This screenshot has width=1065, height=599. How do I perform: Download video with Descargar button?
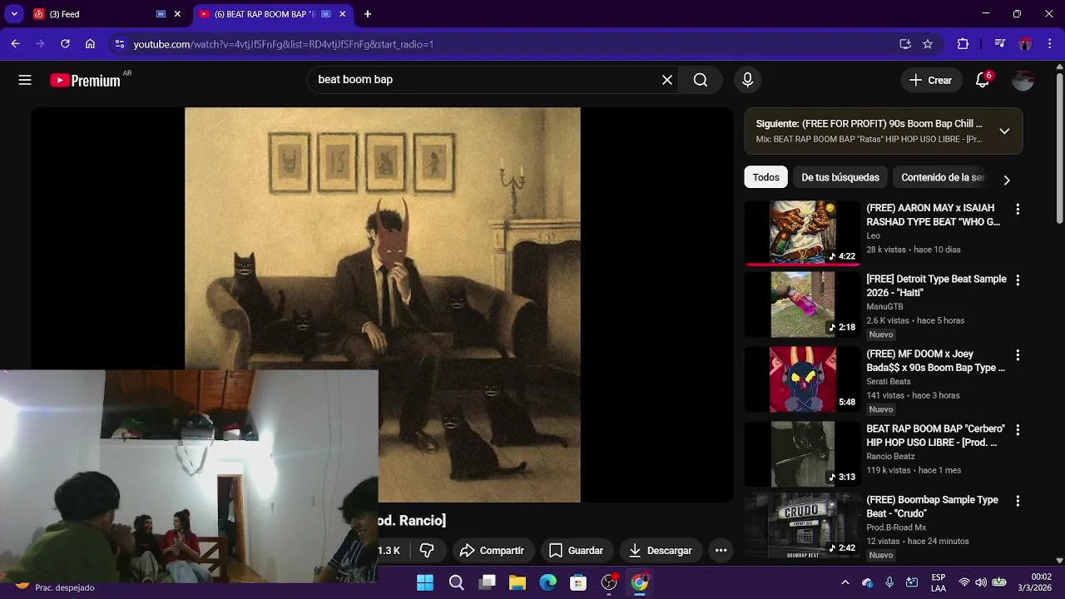pos(661,550)
